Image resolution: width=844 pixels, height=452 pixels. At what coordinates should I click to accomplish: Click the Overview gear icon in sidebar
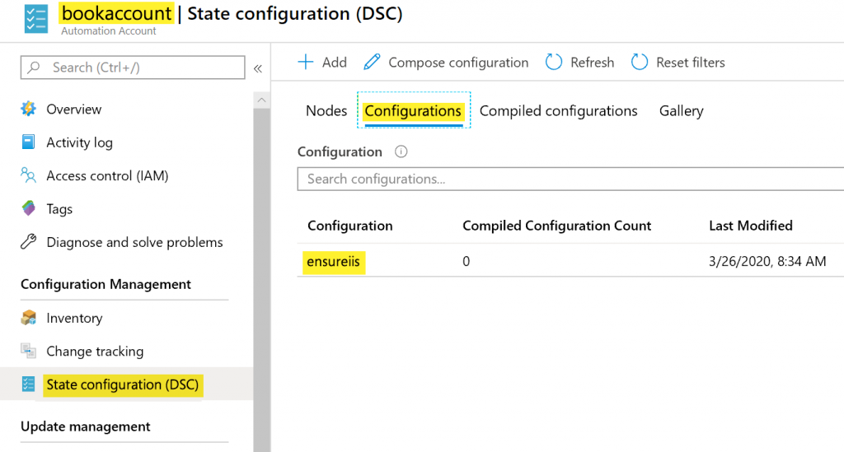(29, 110)
